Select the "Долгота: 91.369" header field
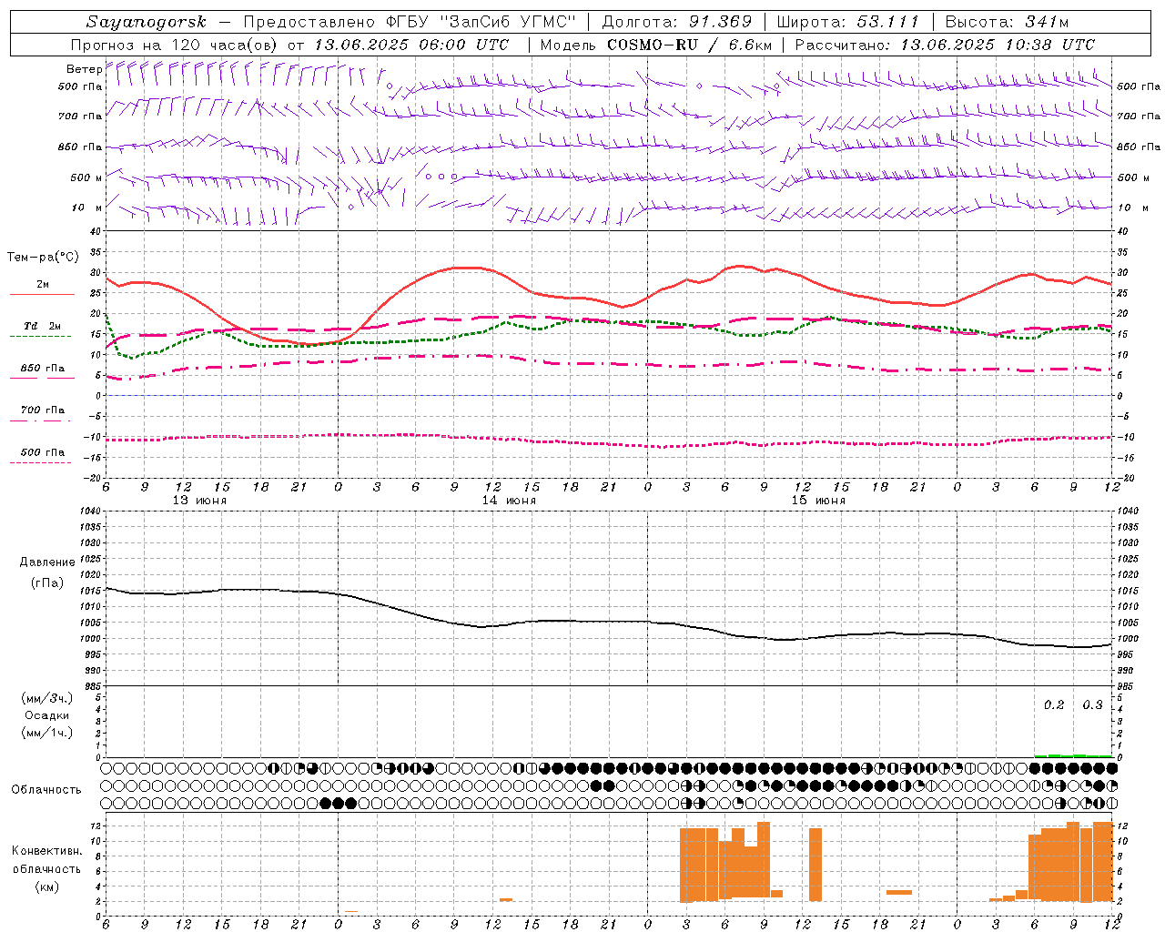This screenshot has width=1165, height=932. [x=677, y=22]
